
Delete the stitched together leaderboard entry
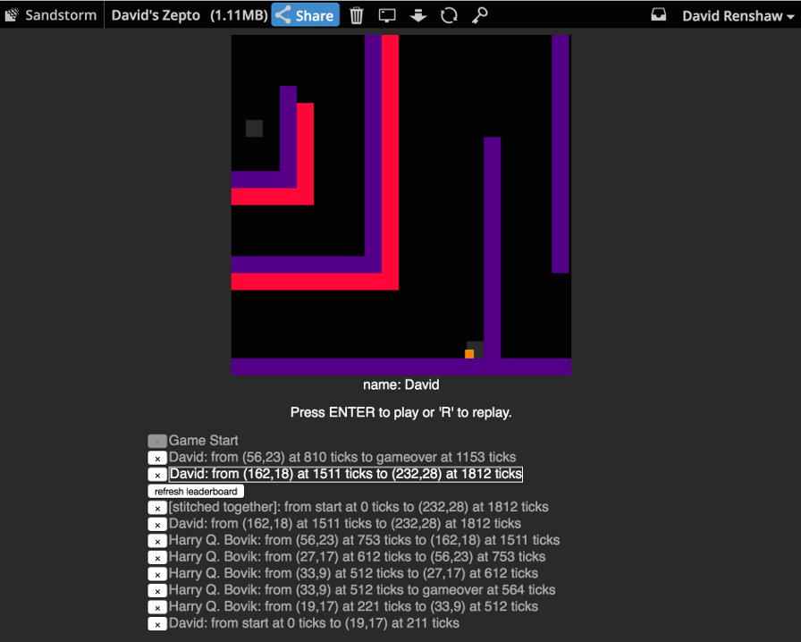click(157, 508)
